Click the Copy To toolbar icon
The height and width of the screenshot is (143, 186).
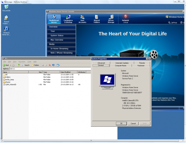point(46,65)
